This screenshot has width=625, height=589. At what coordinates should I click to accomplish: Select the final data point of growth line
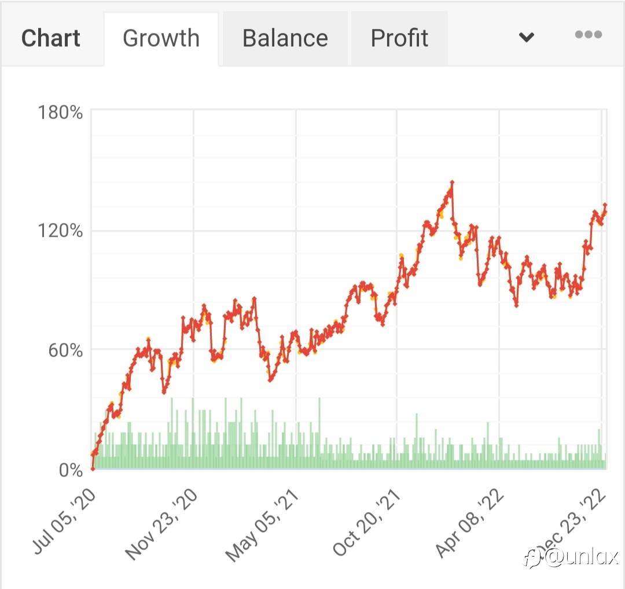coord(605,205)
